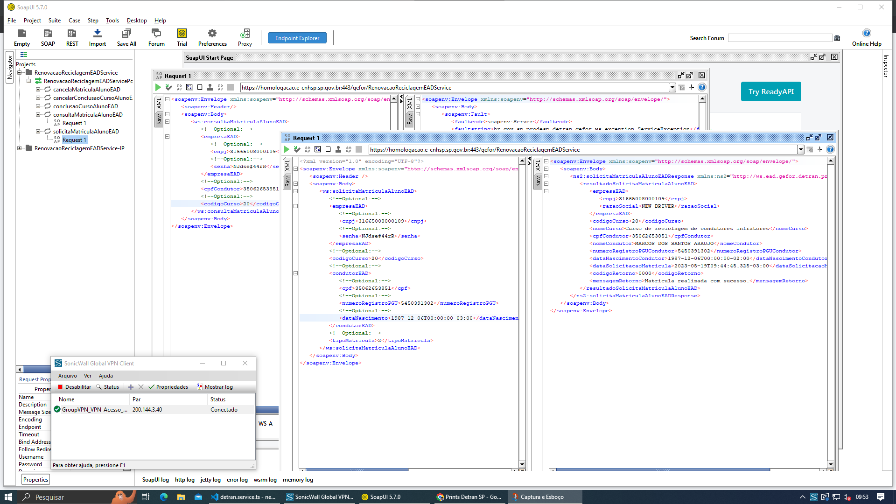Disable the VPN connection via Desabilitar

(75, 387)
